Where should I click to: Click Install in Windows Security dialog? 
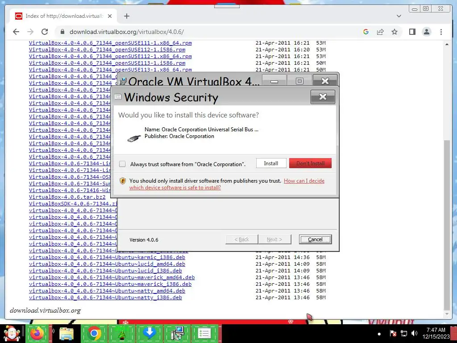(271, 163)
